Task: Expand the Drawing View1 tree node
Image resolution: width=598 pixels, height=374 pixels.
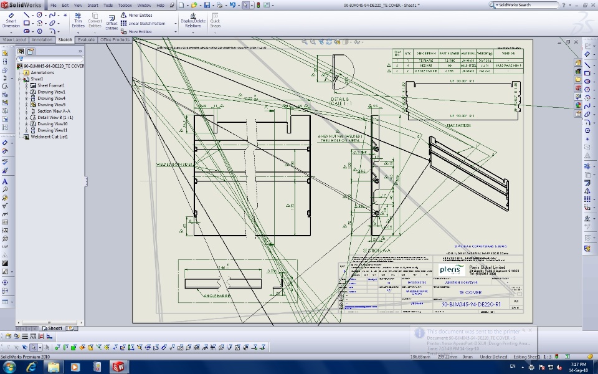Action: (x=26, y=92)
